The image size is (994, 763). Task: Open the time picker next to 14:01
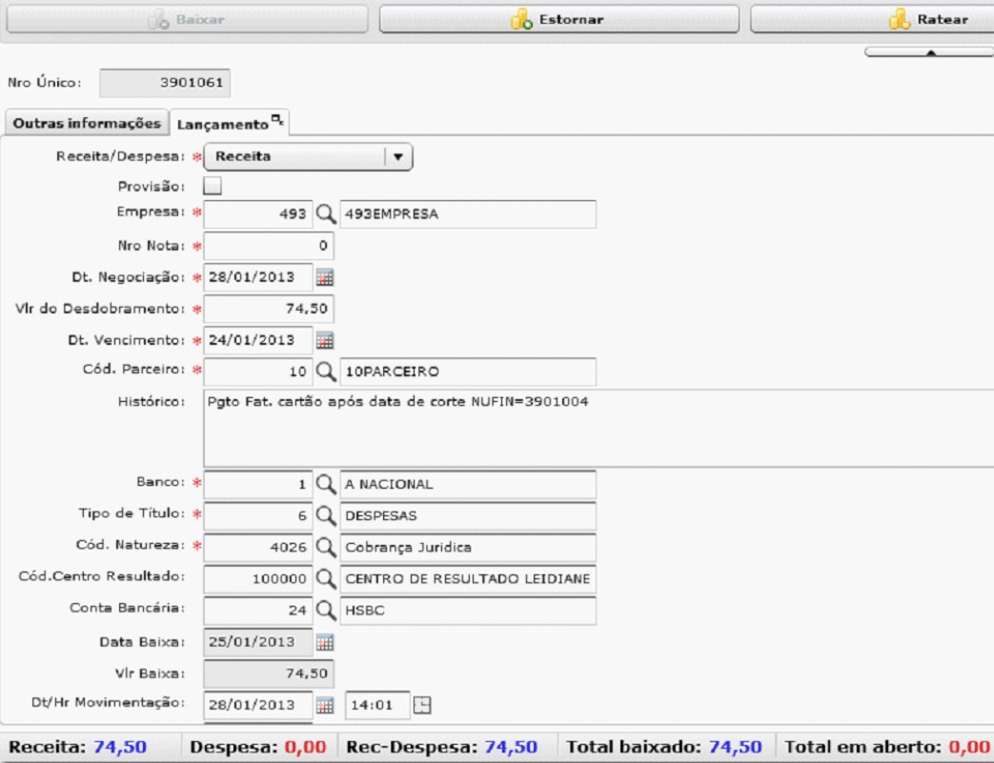(x=422, y=705)
